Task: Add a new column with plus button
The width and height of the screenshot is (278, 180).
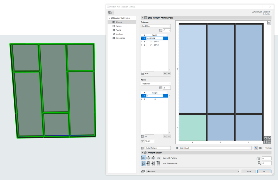Action: coord(165,73)
